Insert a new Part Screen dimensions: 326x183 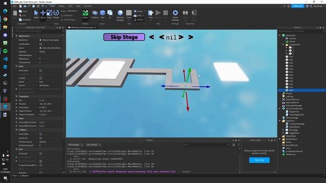pos(102,14)
